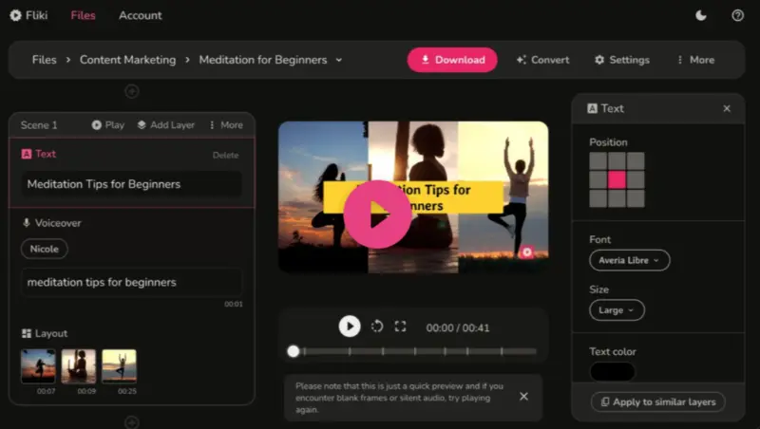Click the Fliki logo icon
760x429 pixels.
[x=15, y=15]
